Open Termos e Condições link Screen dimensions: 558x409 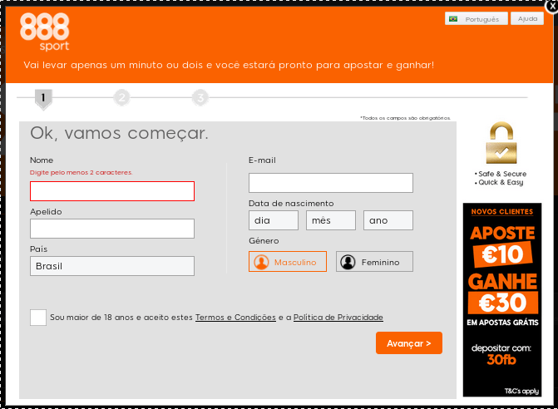pyautogui.click(x=235, y=318)
